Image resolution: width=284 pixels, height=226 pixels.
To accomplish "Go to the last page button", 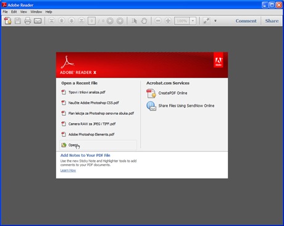I will (81, 20).
